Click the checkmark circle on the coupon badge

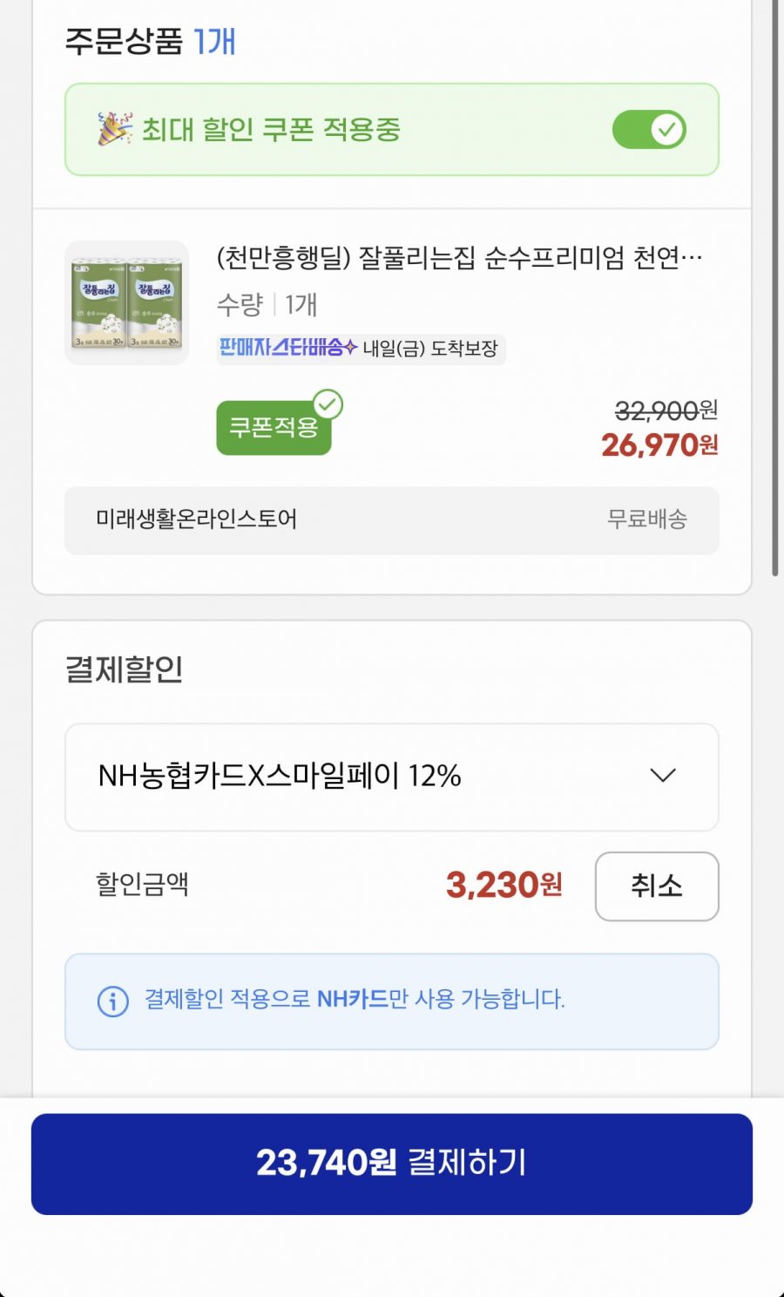click(328, 404)
